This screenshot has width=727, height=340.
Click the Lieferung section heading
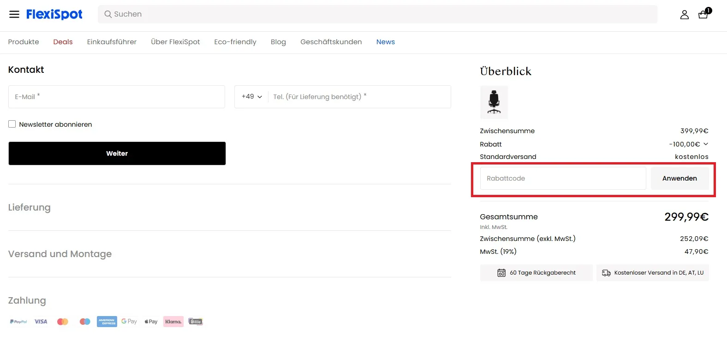30,207
